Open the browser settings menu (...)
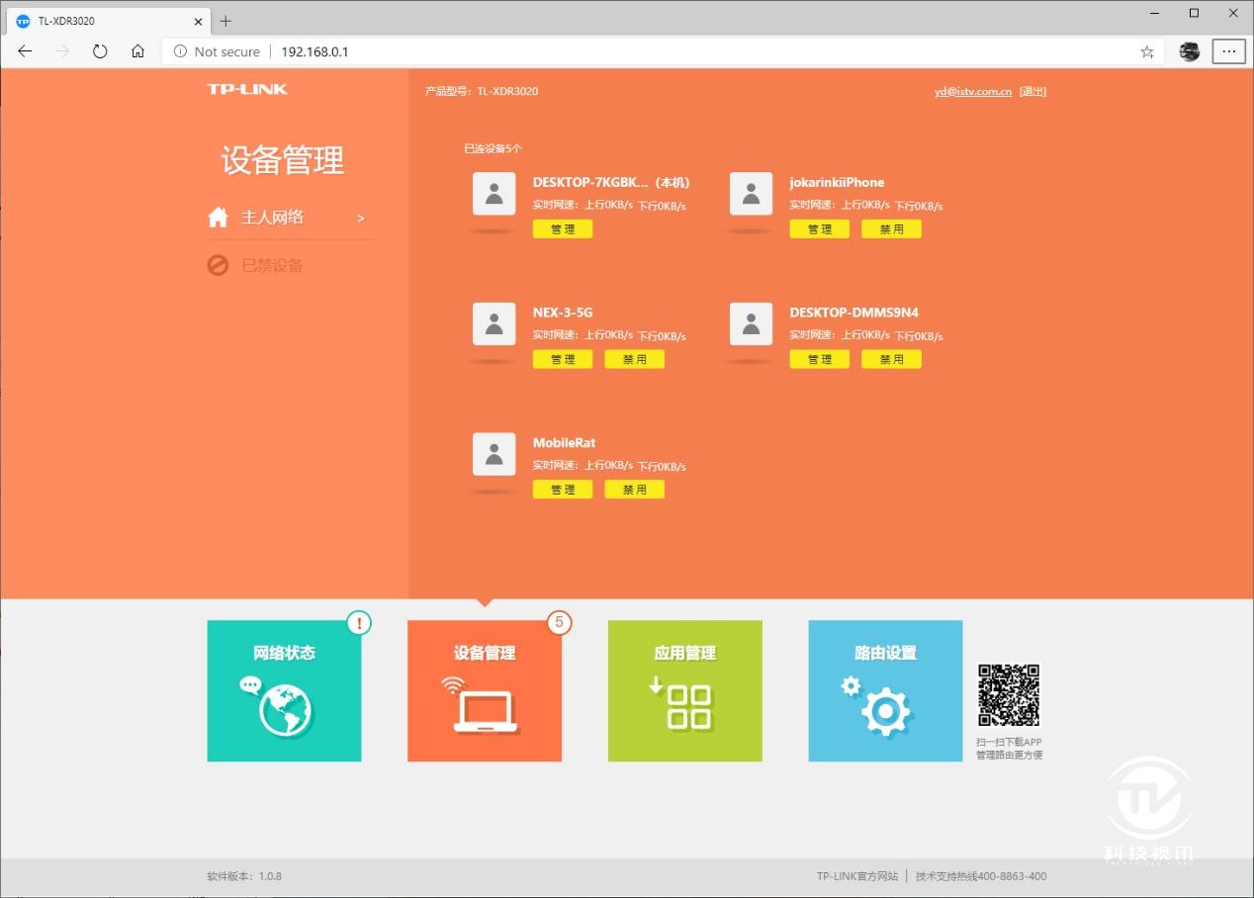This screenshot has width=1254, height=898. 1228,51
